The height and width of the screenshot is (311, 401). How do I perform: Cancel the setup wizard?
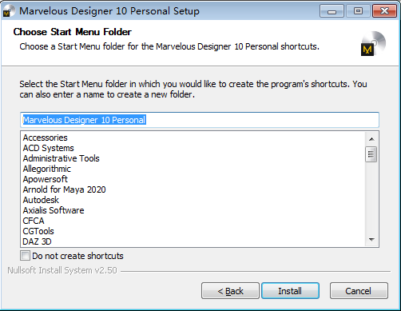(x=359, y=291)
